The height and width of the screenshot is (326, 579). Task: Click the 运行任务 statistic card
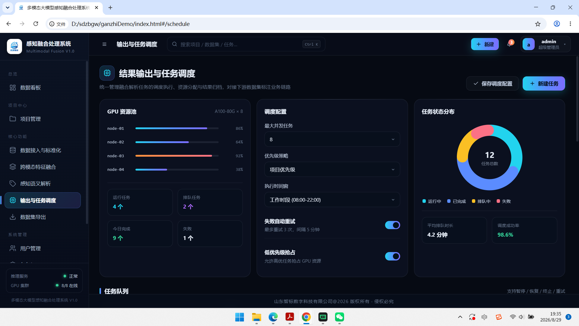click(x=140, y=202)
